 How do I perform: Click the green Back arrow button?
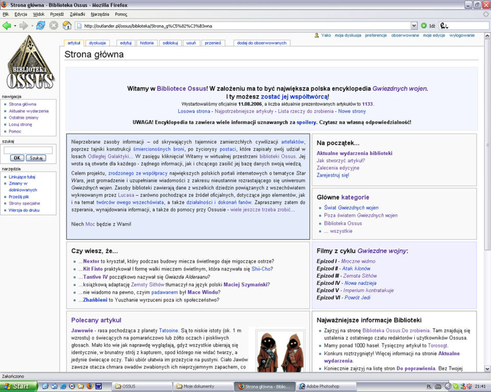coord(7,26)
